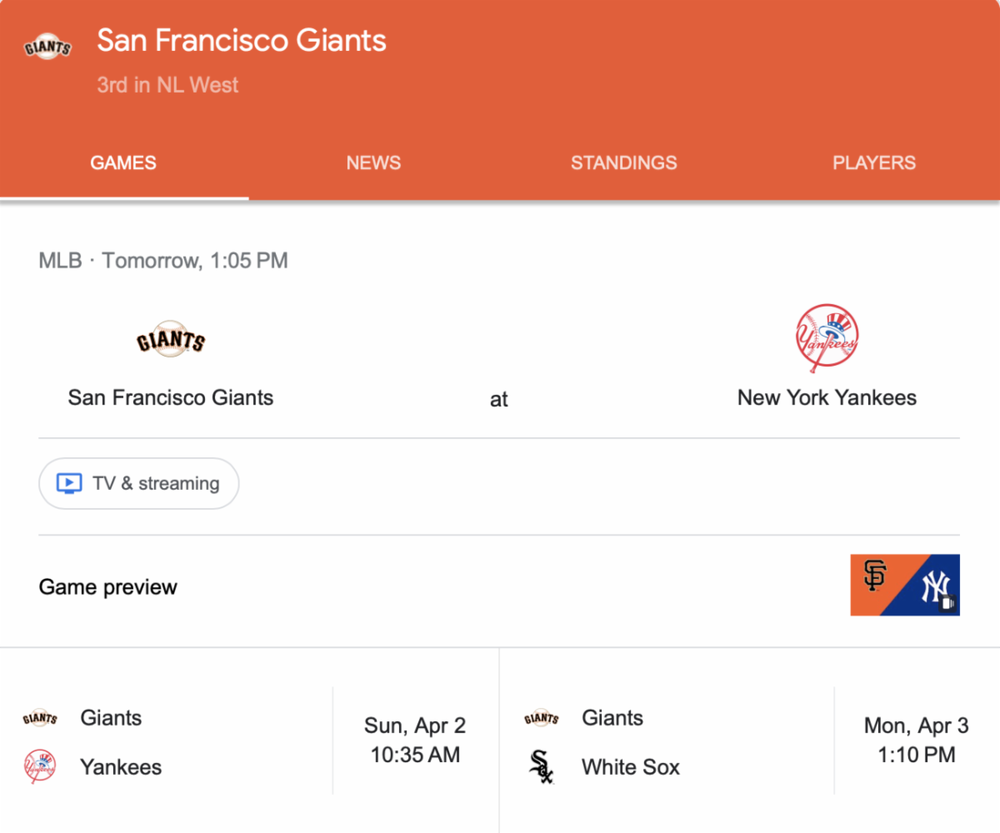Click Giants logo in the Sun, Apr 2 card
Screen dimensions: 1000x833
40,718
